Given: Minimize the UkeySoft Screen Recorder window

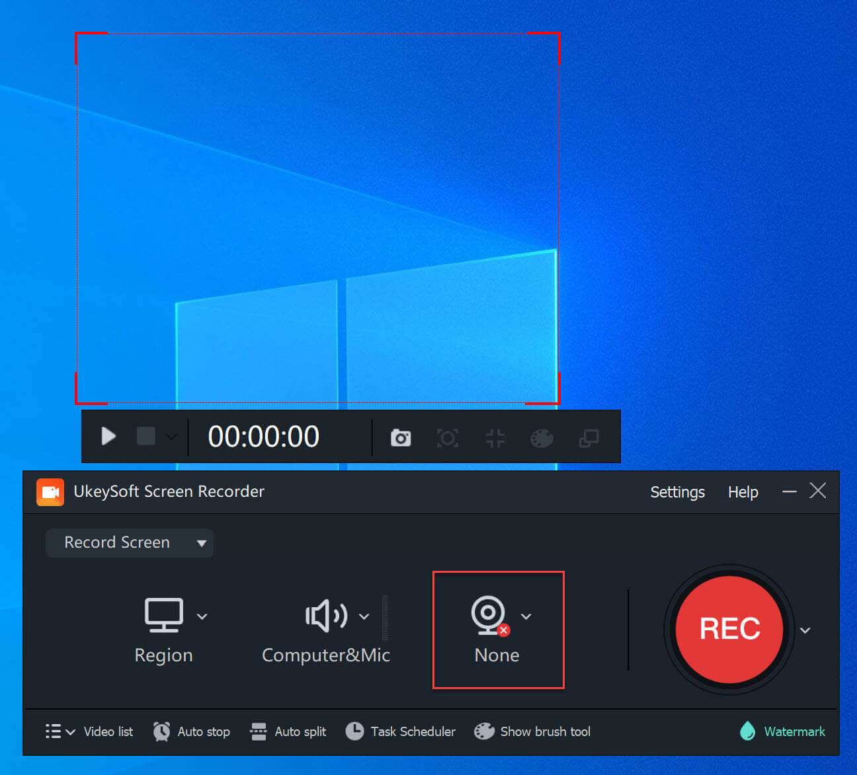Looking at the screenshot, I should tap(789, 491).
